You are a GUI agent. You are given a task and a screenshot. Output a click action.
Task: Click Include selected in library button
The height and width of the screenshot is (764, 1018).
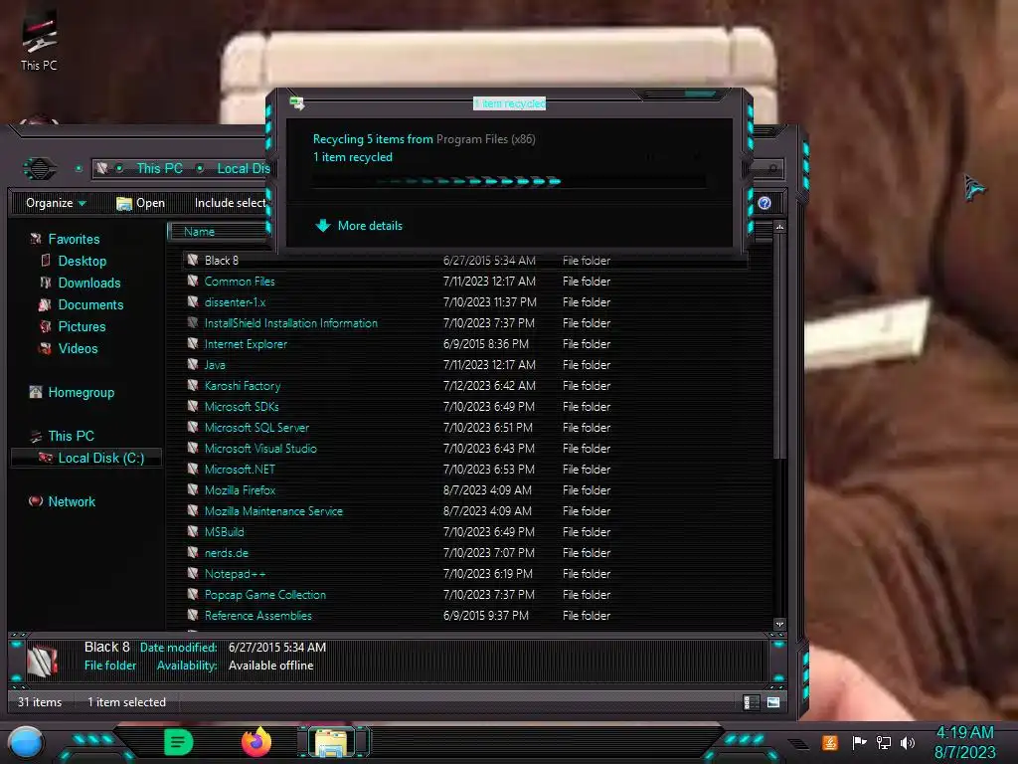[230, 203]
